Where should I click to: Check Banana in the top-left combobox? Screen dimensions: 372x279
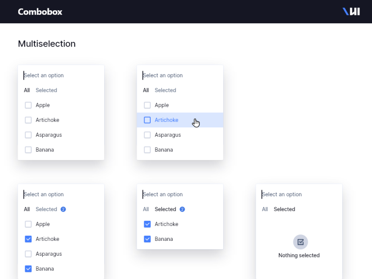coord(28,150)
